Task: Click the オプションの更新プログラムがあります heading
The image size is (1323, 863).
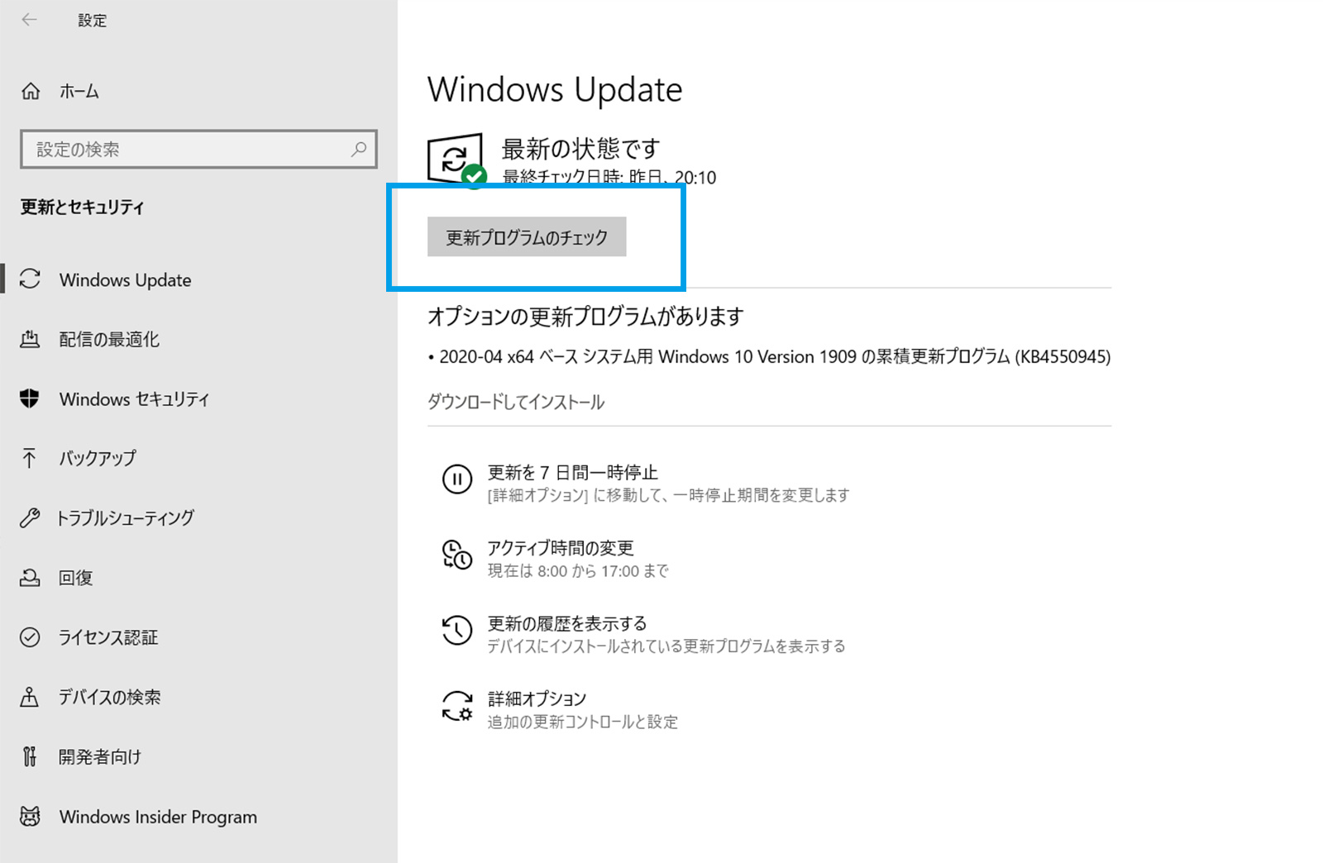Action: coord(585,316)
